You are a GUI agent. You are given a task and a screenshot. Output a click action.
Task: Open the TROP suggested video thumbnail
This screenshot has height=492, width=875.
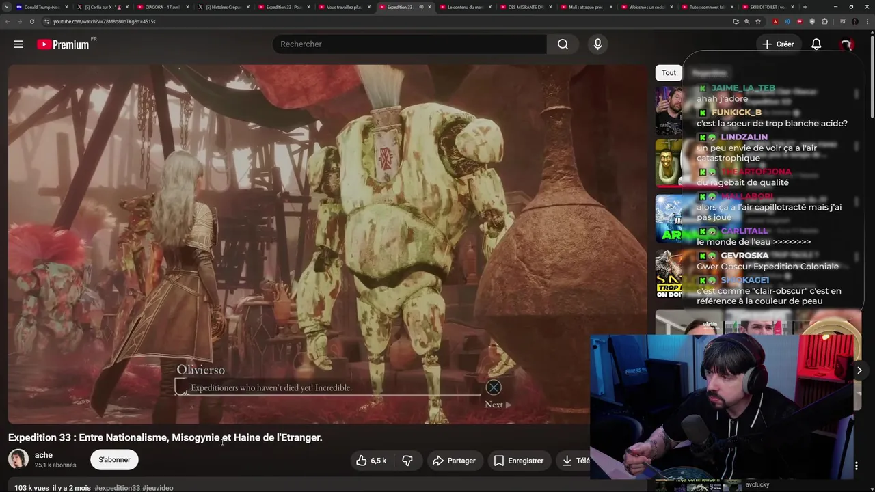tap(669, 273)
